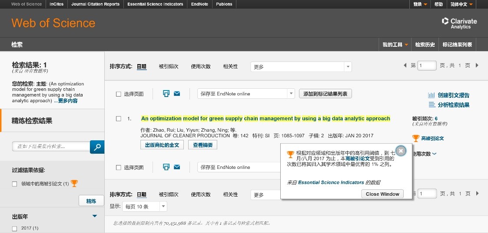Expand the top 更多 sort dropdown

point(301,67)
